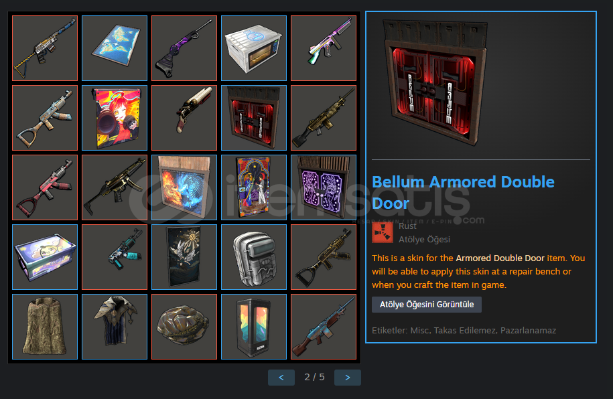Image resolution: width=613 pixels, height=399 pixels.
Task: Select the world map rug item
Action: 115,48
